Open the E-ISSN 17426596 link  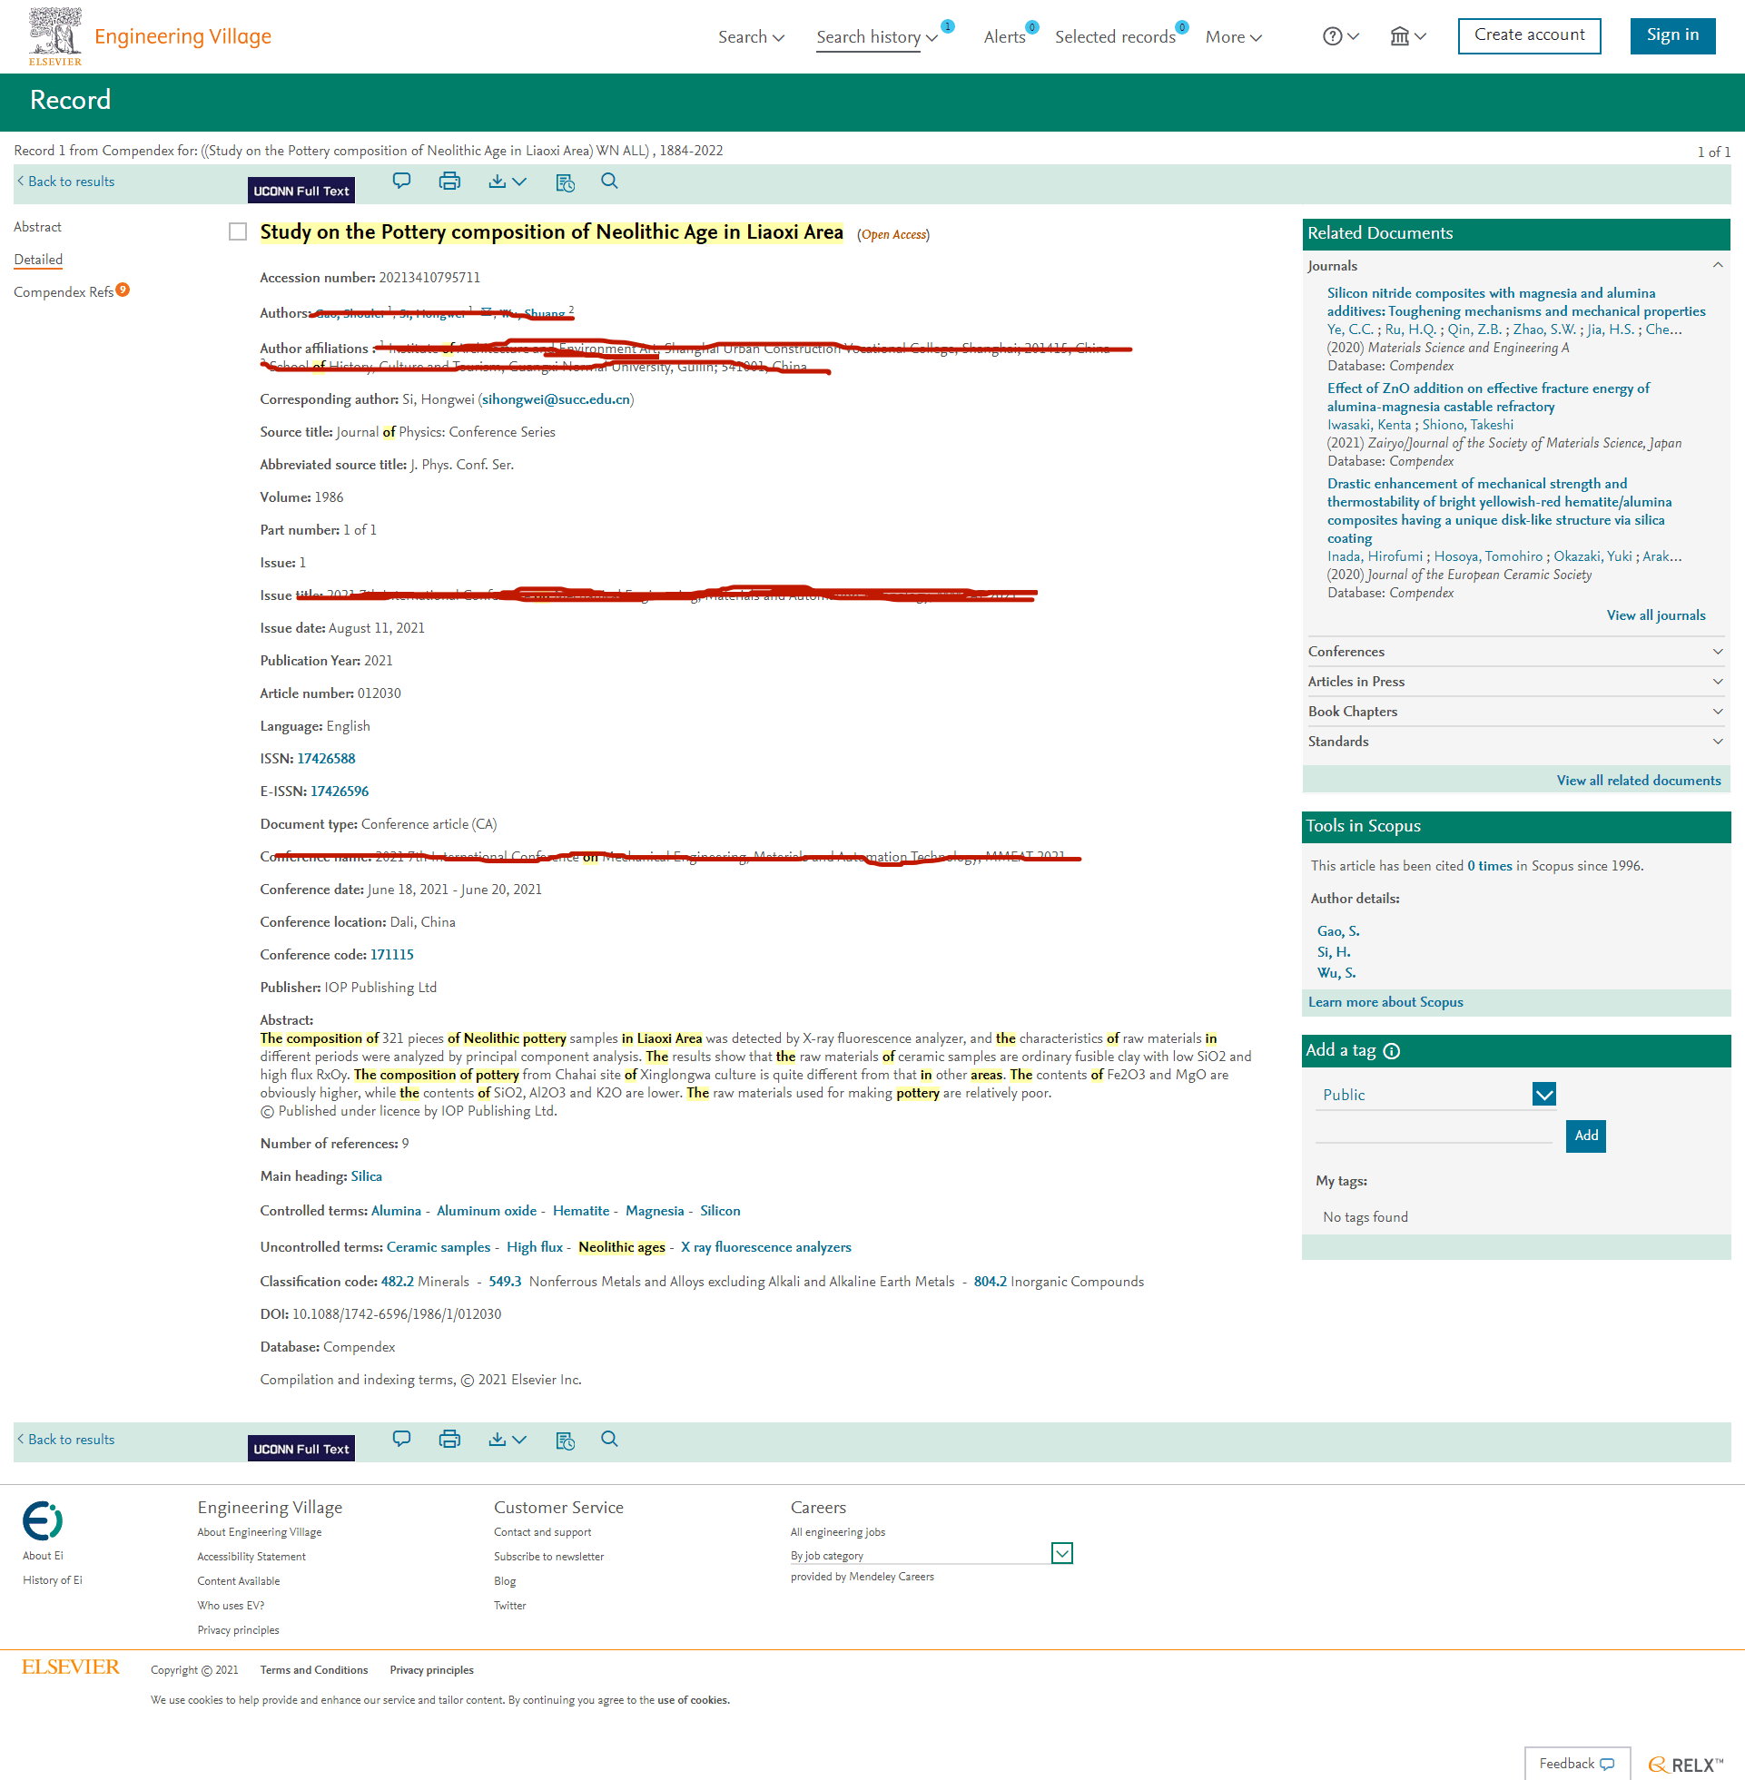coord(339,792)
